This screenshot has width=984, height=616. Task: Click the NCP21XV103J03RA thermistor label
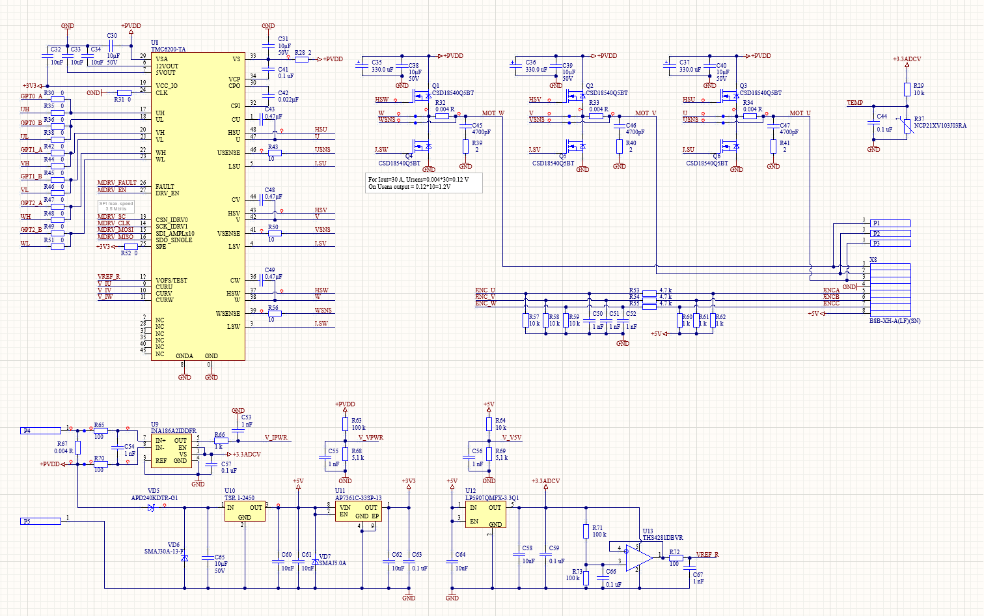940,126
